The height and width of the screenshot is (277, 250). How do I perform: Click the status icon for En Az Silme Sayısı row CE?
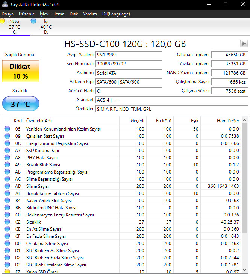click(7, 229)
